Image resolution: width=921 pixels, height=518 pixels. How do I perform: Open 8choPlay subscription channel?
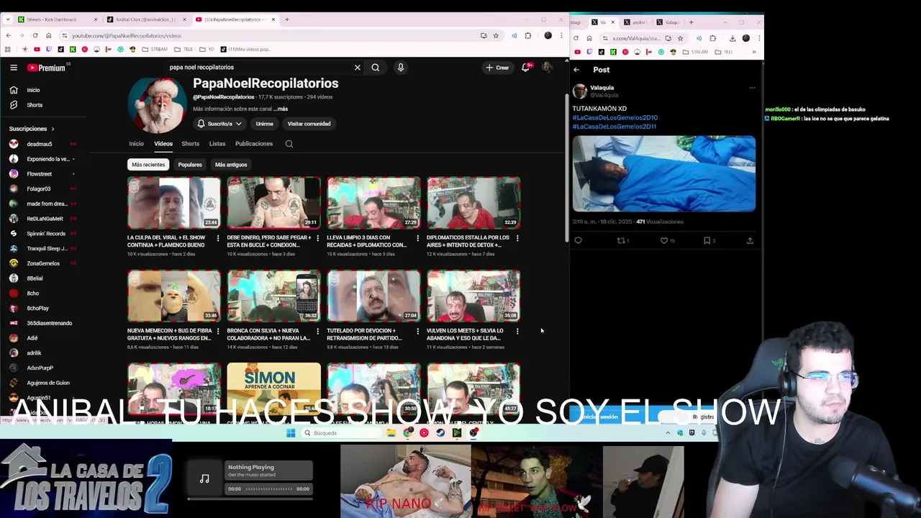click(x=37, y=308)
